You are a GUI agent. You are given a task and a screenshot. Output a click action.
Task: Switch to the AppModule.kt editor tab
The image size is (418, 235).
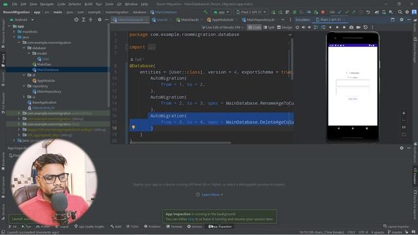coord(221,20)
